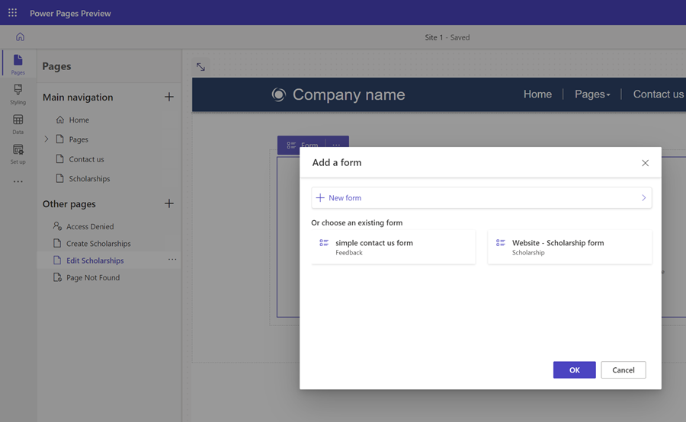Choose the simple contact us form
This screenshot has width=686, height=422.
393,248
